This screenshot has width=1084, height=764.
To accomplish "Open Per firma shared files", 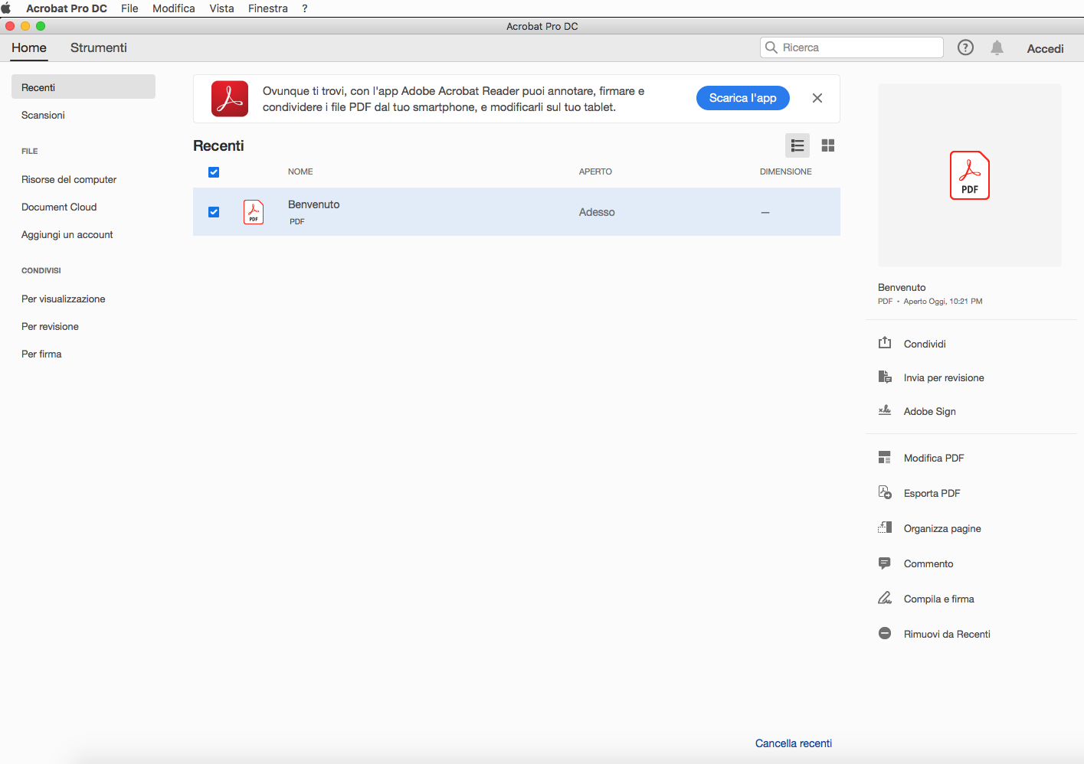I will pos(41,354).
